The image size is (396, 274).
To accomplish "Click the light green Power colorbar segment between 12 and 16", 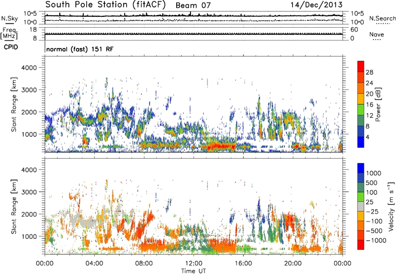I will (x=361, y=110).
